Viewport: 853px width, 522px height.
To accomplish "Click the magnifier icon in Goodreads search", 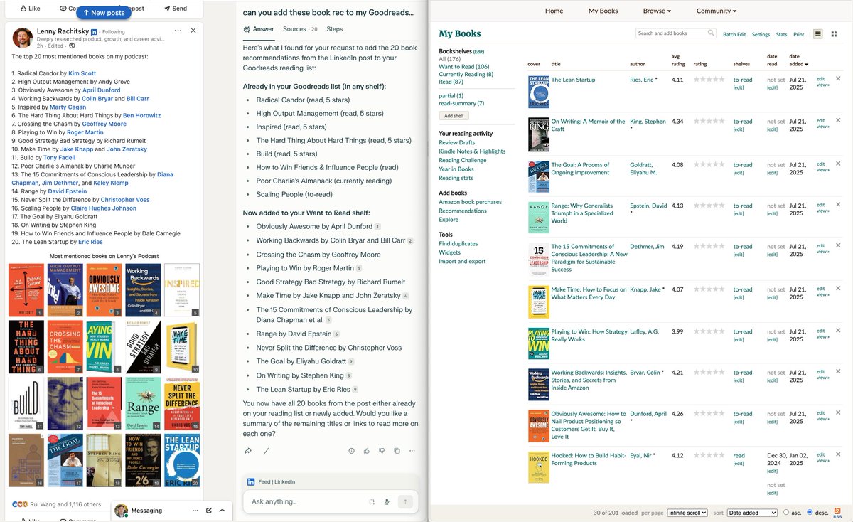I will pos(711,33).
